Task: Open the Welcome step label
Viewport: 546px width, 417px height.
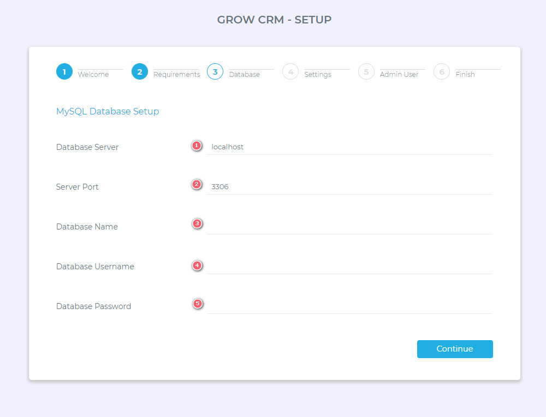Action: 93,74
